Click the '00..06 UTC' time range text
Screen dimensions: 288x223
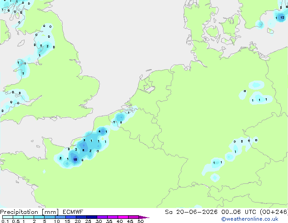pos(238,212)
